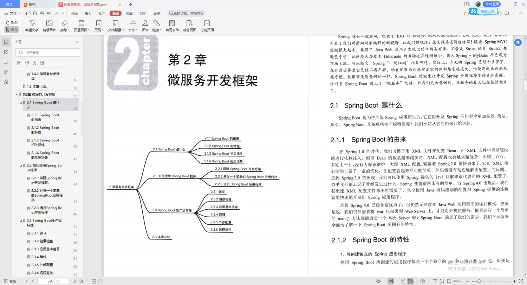Go to the next page arrow
The height and width of the screenshot is (285, 527).
[x=75, y=281]
